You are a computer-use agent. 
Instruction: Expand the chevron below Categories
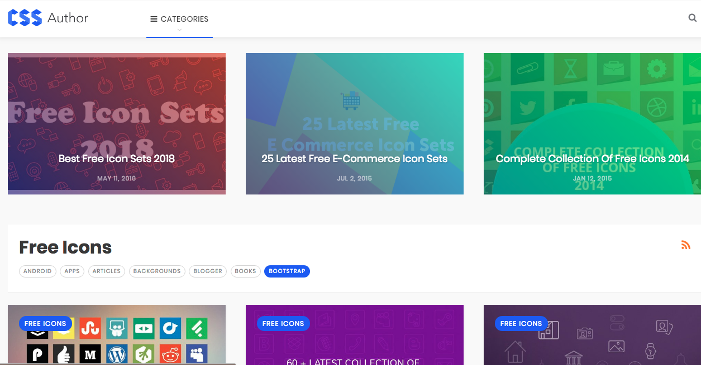(x=179, y=30)
